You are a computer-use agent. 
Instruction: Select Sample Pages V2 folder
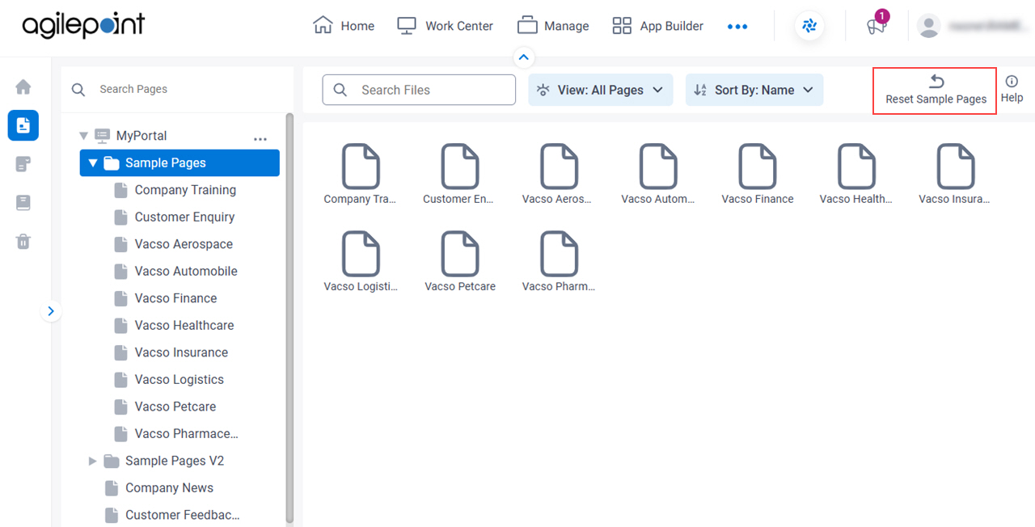click(175, 461)
